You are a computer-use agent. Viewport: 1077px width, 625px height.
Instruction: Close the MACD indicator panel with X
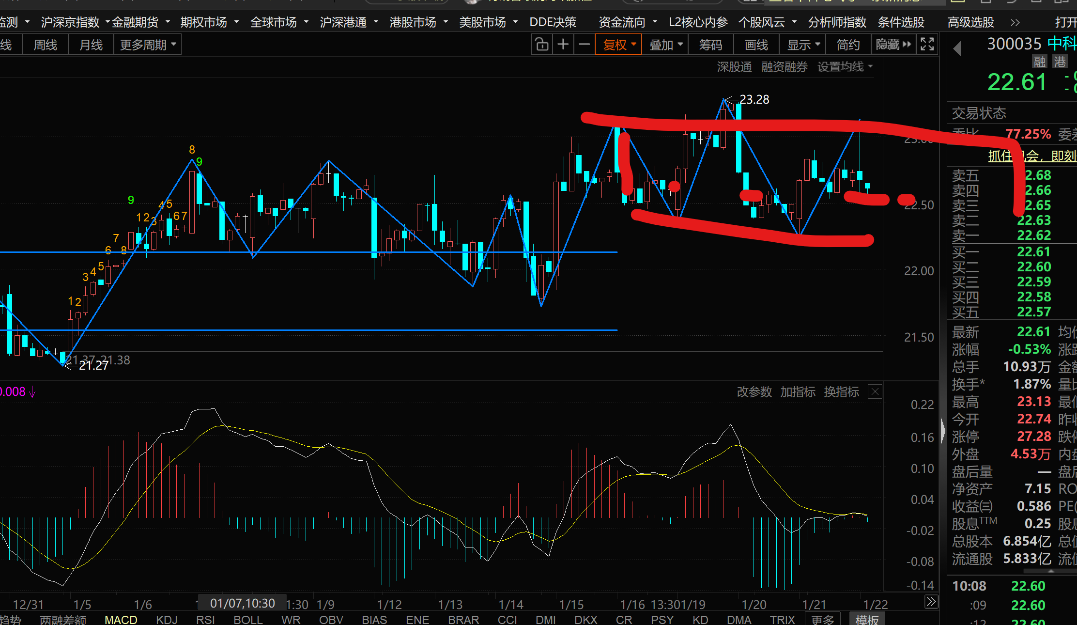pos(875,391)
